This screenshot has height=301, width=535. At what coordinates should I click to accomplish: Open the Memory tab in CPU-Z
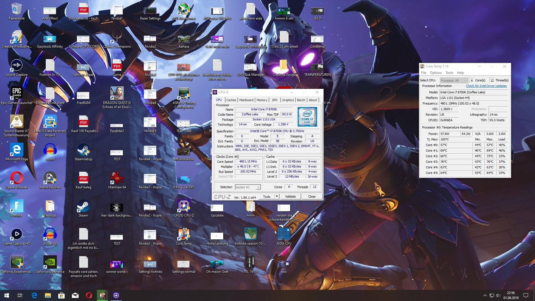click(262, 100)
